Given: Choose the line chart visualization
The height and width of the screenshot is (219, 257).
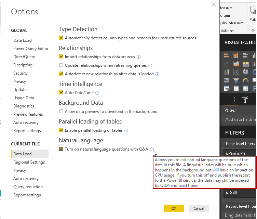Looking at the screenshot, I should [x=227, y=64].
